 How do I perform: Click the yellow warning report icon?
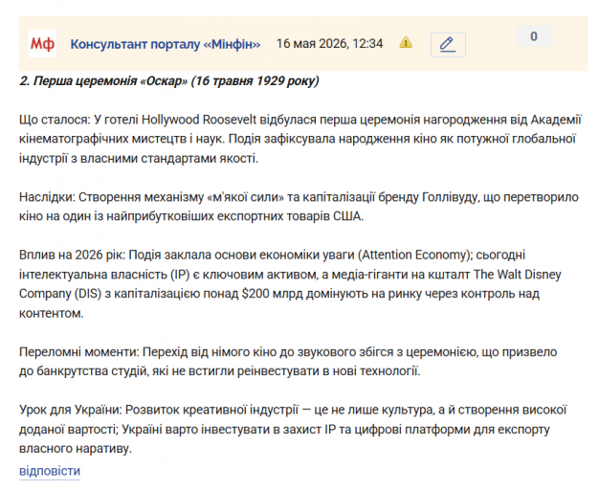click(x=406, y=42)
